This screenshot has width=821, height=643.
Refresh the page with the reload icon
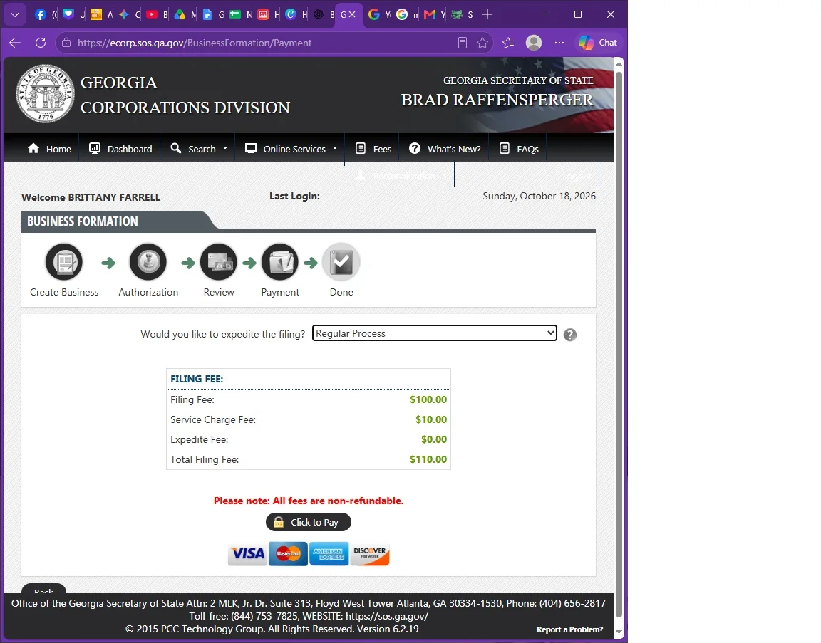[41, 43]
